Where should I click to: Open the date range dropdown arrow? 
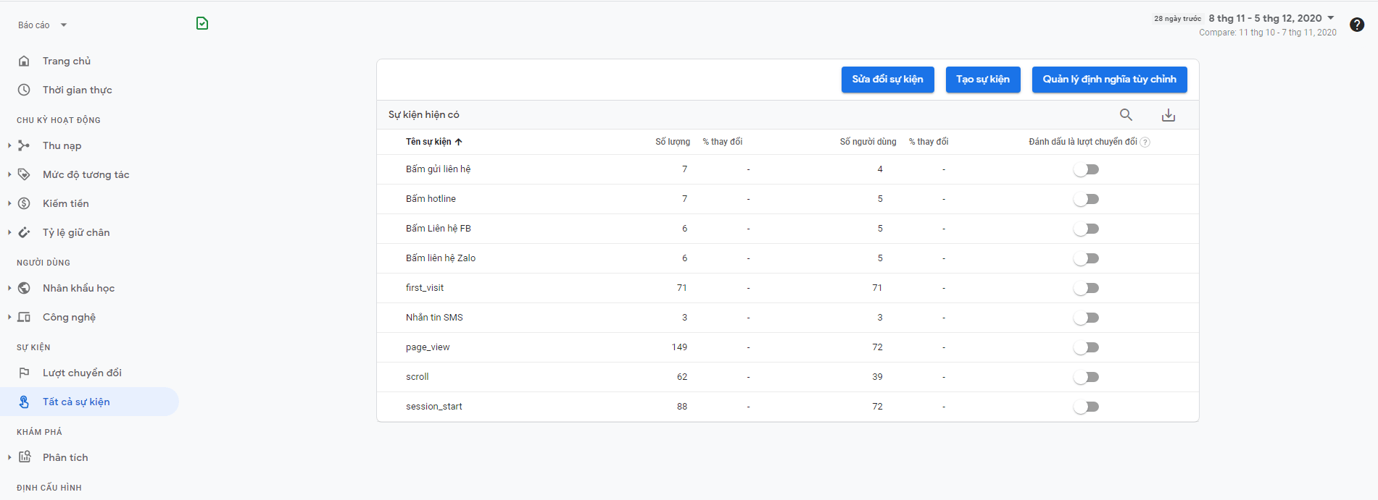coord(1331,18)
